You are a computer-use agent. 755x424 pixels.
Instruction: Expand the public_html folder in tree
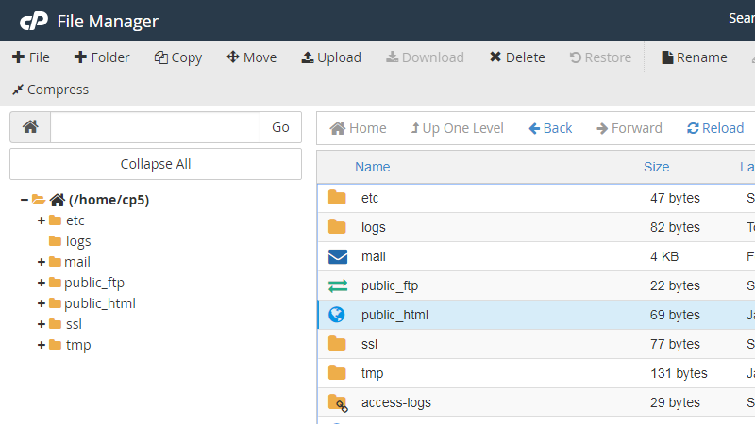tap(42, 303)
